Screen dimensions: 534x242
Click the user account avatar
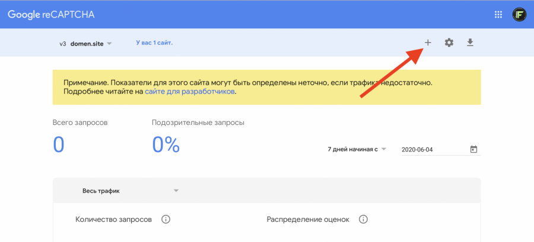coord(520,14)
